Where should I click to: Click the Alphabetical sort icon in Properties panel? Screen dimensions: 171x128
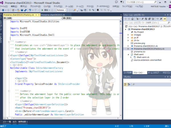click(129, 84)
